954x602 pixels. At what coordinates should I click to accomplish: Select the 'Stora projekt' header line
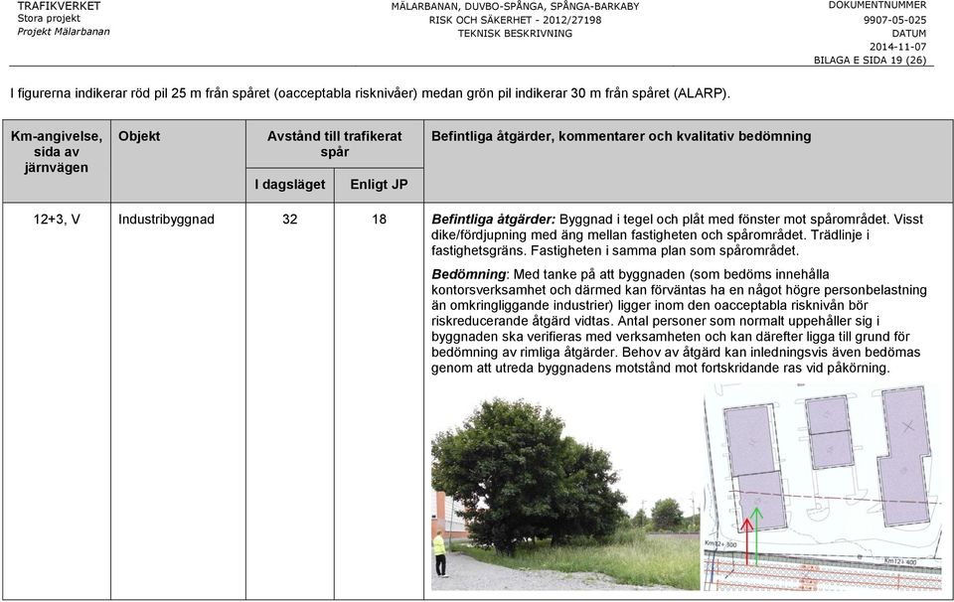(49, 19)
